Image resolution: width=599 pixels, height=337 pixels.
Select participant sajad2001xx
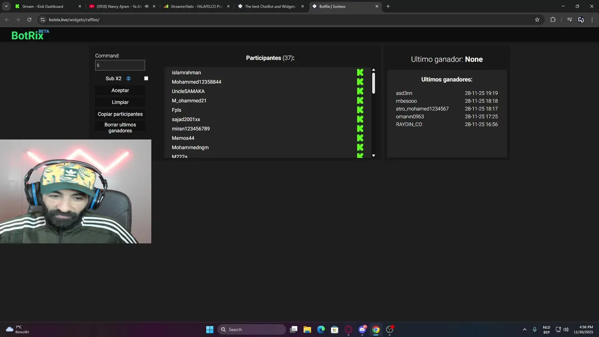point(186,119)
